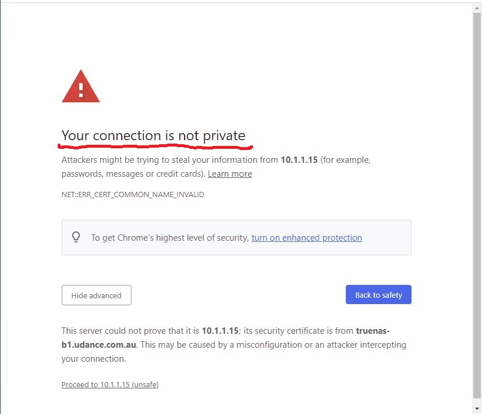Image resolution: width=482 pixels, height=414 pixels.
Task: Click the "passwords, messages or credit cards" text
Action: 133,174
